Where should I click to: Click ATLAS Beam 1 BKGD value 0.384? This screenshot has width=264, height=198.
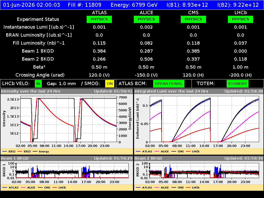[99, 51]
